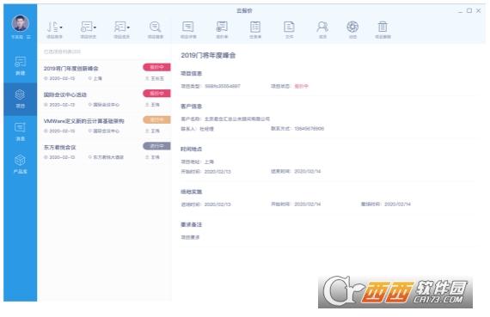The width and height of the screenshot is (490, 317).
Task: Open the checklist task sheet toolbar icon
Action: 255,27
